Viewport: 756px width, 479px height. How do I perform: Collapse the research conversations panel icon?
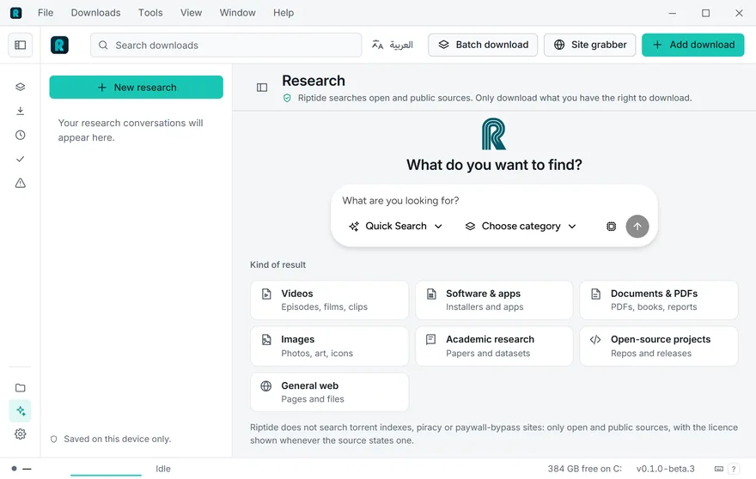click(x=262, y=88)
